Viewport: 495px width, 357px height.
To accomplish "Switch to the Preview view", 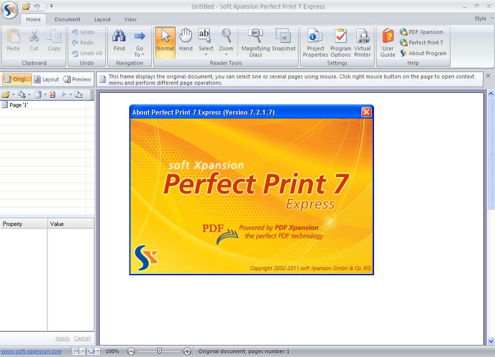I will 76,79.
